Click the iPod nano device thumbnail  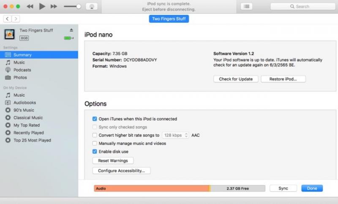pos(9,34)
